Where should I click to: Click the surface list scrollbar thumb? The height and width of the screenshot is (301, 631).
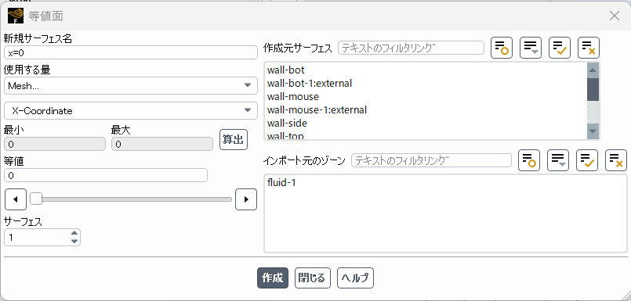click(593, 89)
